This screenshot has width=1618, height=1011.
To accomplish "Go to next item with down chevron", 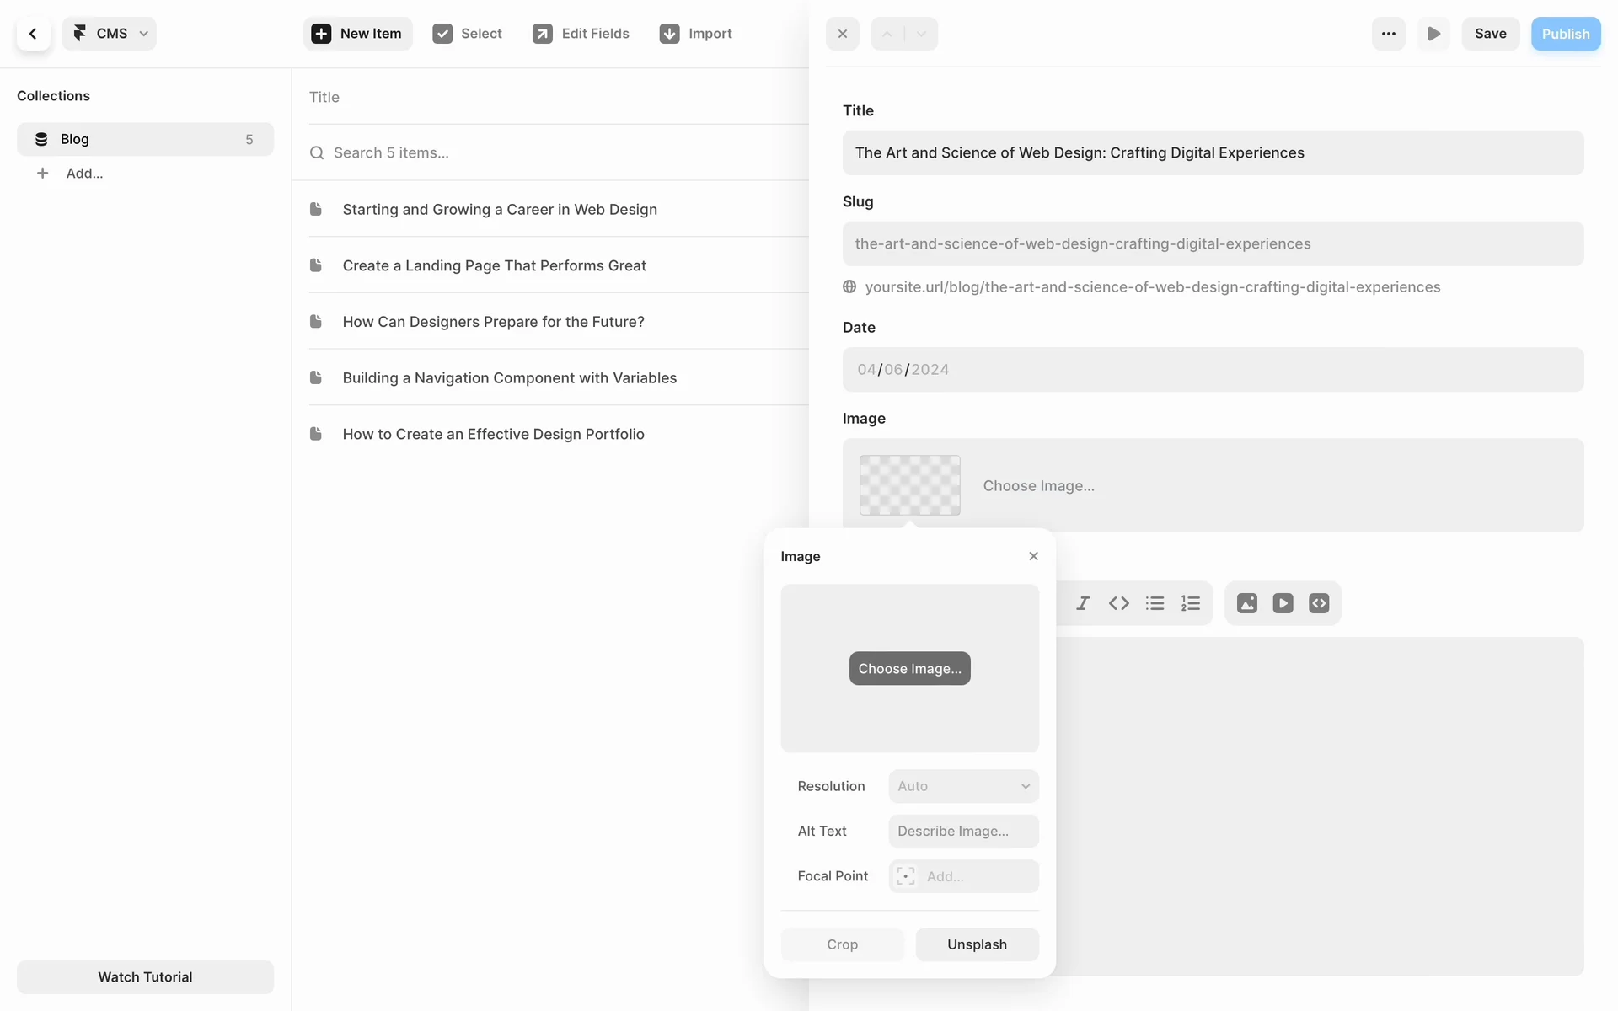I will tap(921, 34).
